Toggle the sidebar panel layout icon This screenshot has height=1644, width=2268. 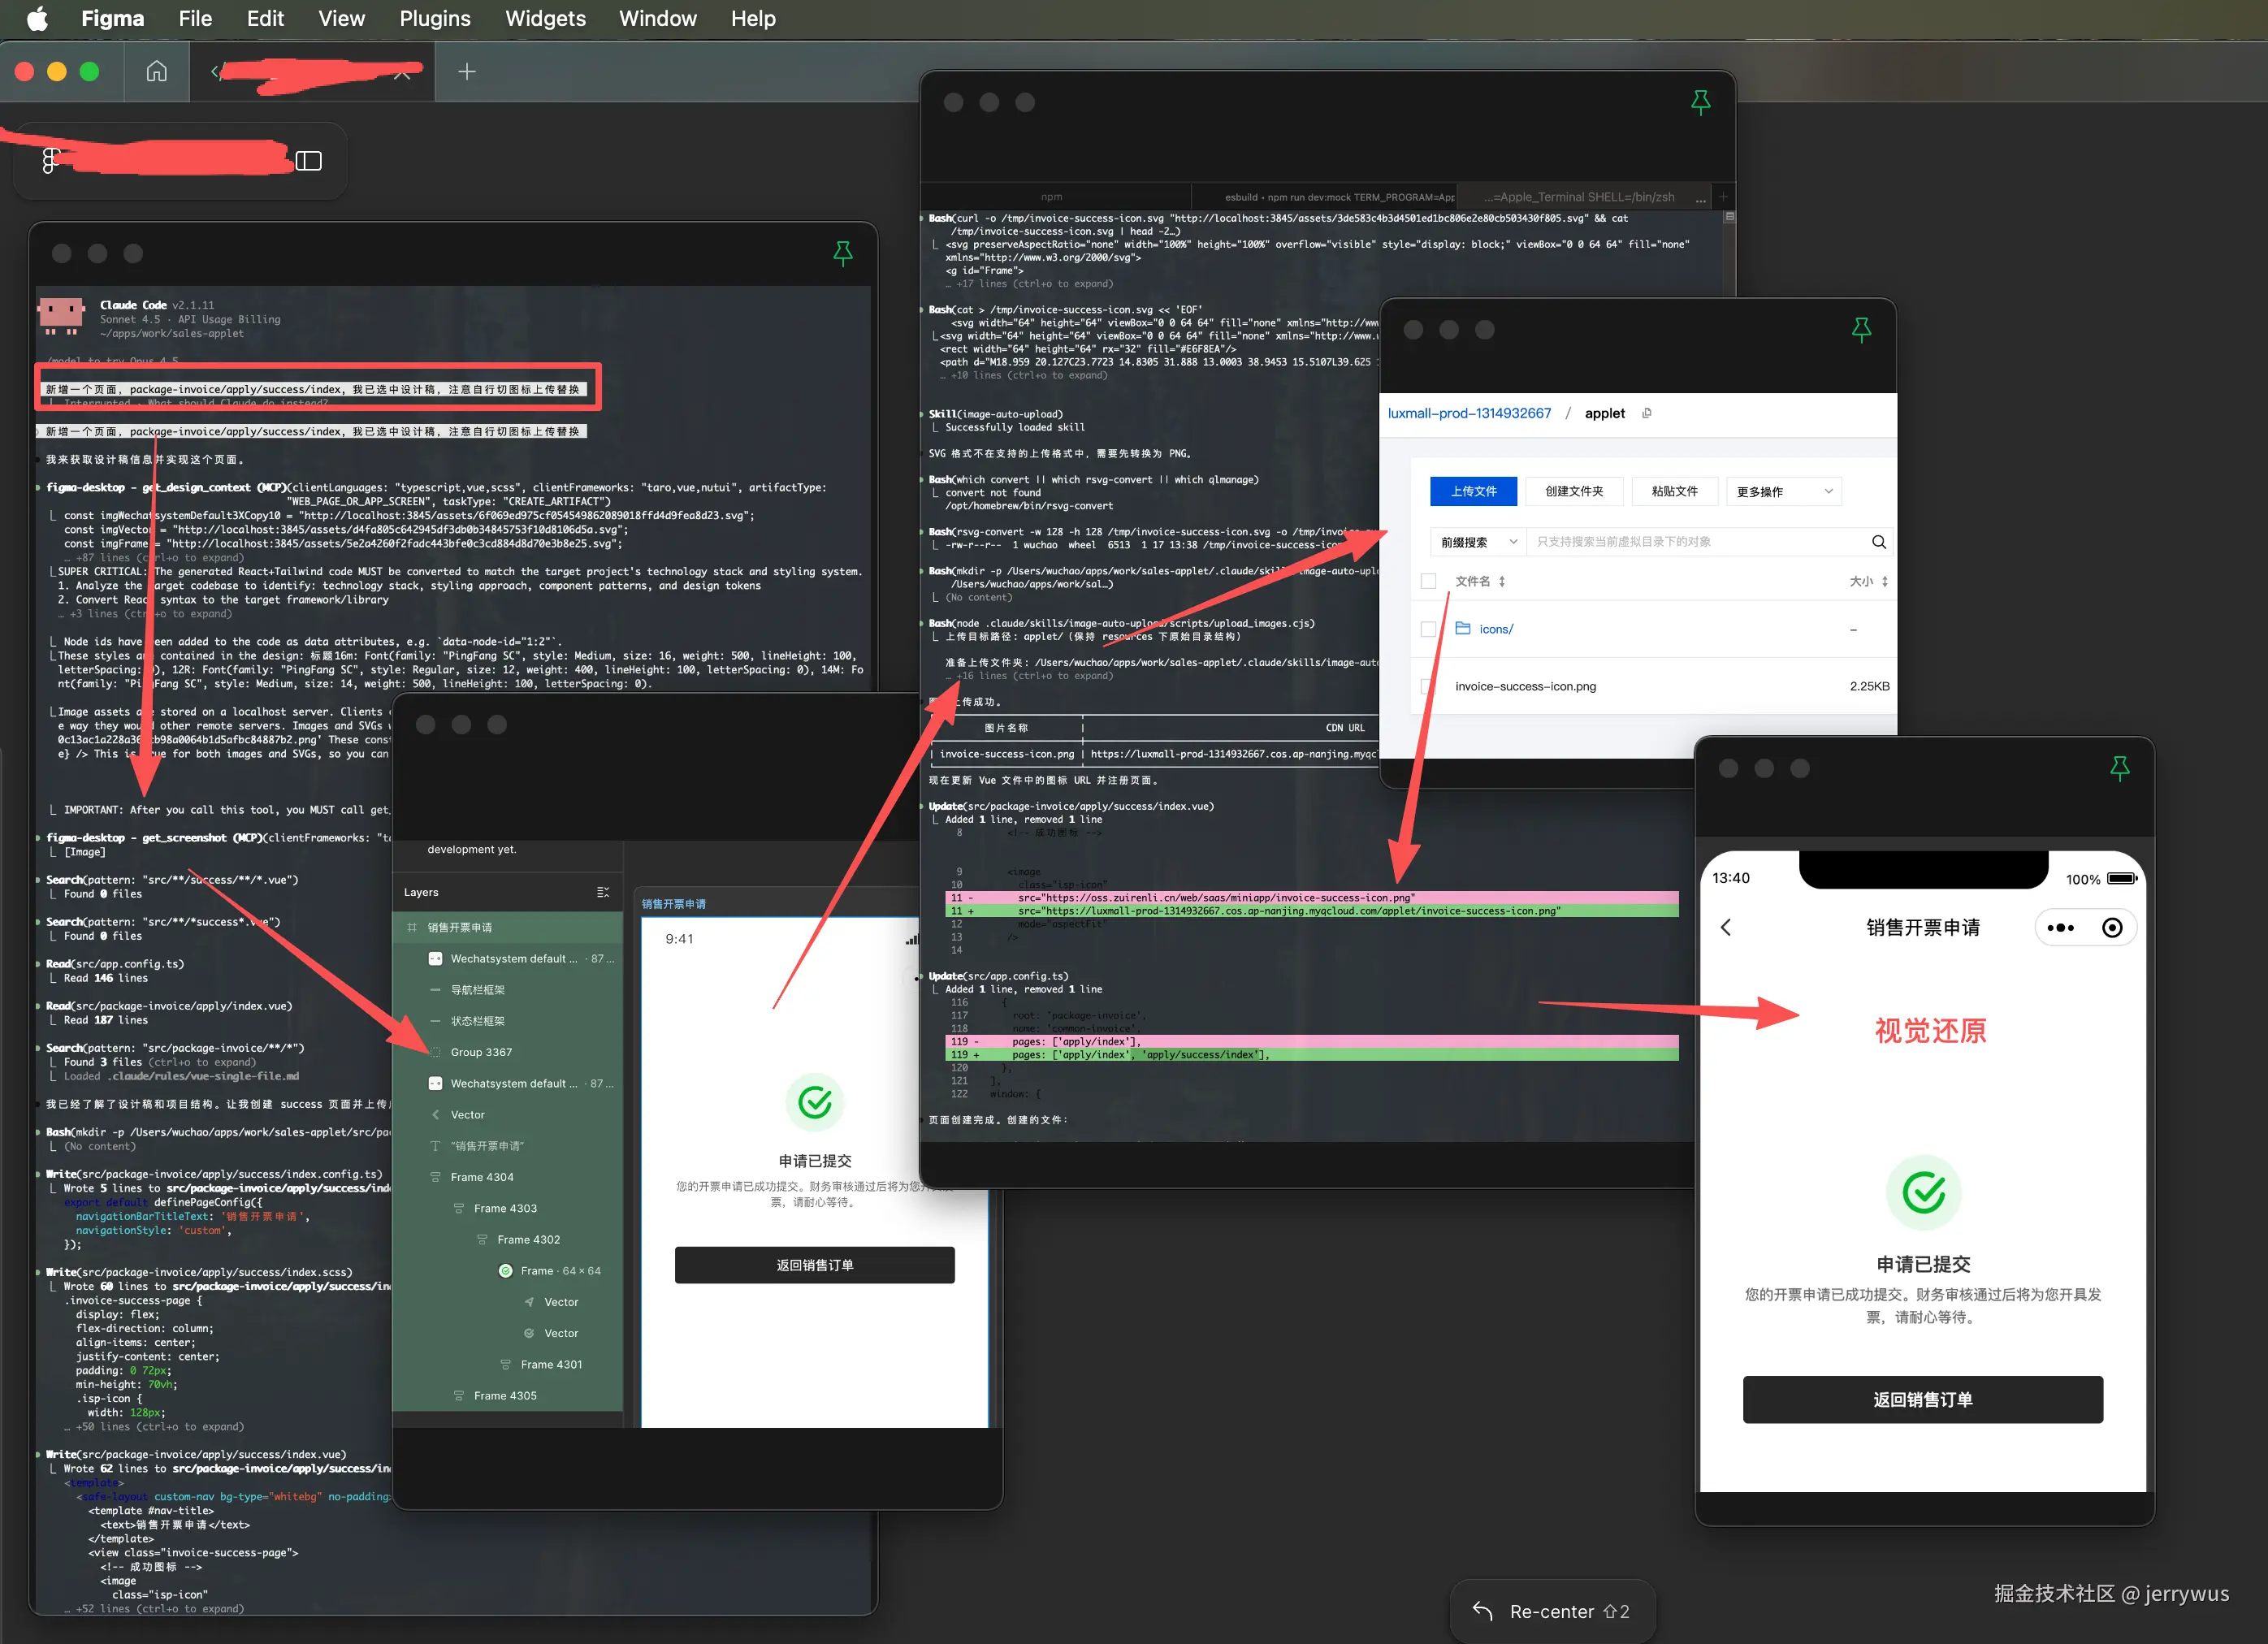pos(308,161)
